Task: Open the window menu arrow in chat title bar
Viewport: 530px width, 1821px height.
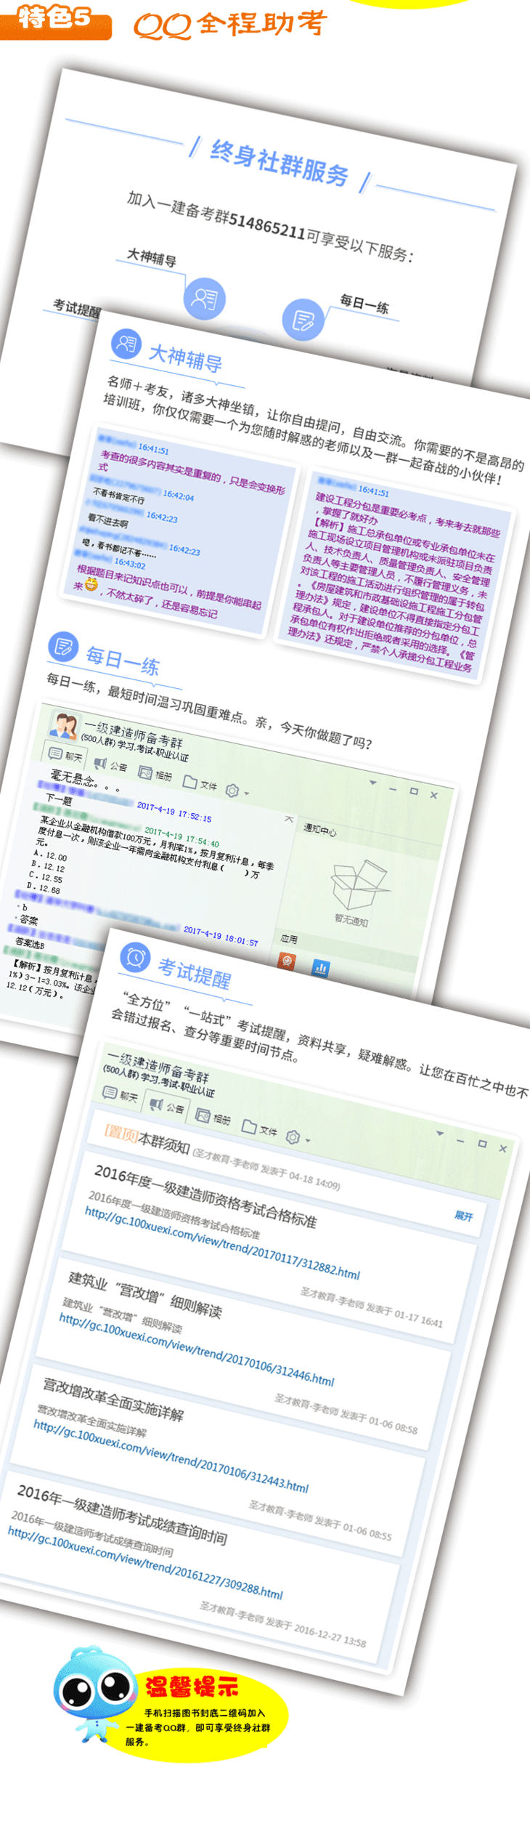Action: click(x=373, y=783)
